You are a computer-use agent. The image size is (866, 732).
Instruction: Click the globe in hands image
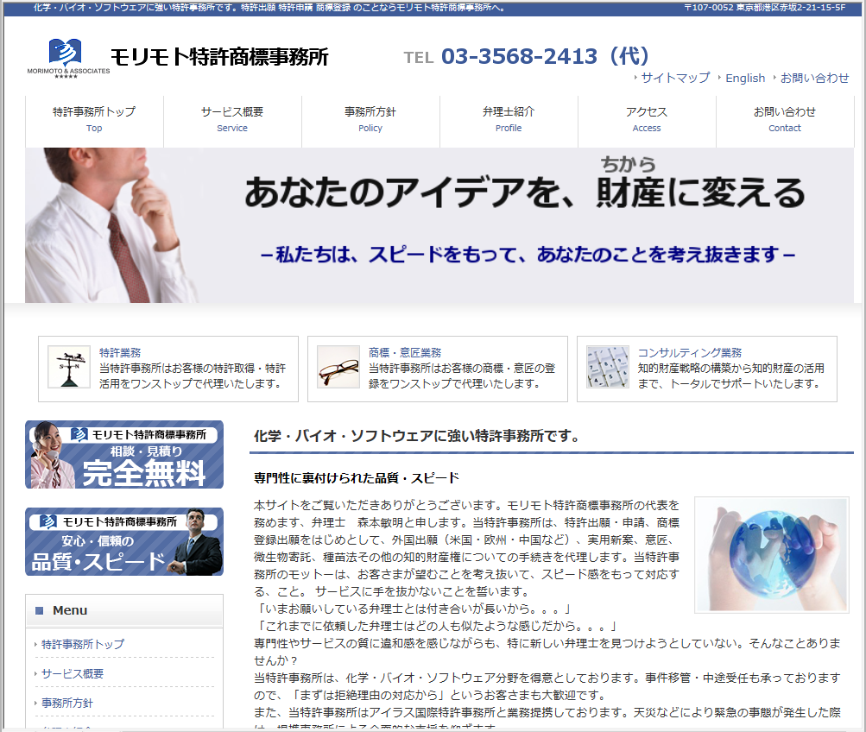click(x=772, y=555)
